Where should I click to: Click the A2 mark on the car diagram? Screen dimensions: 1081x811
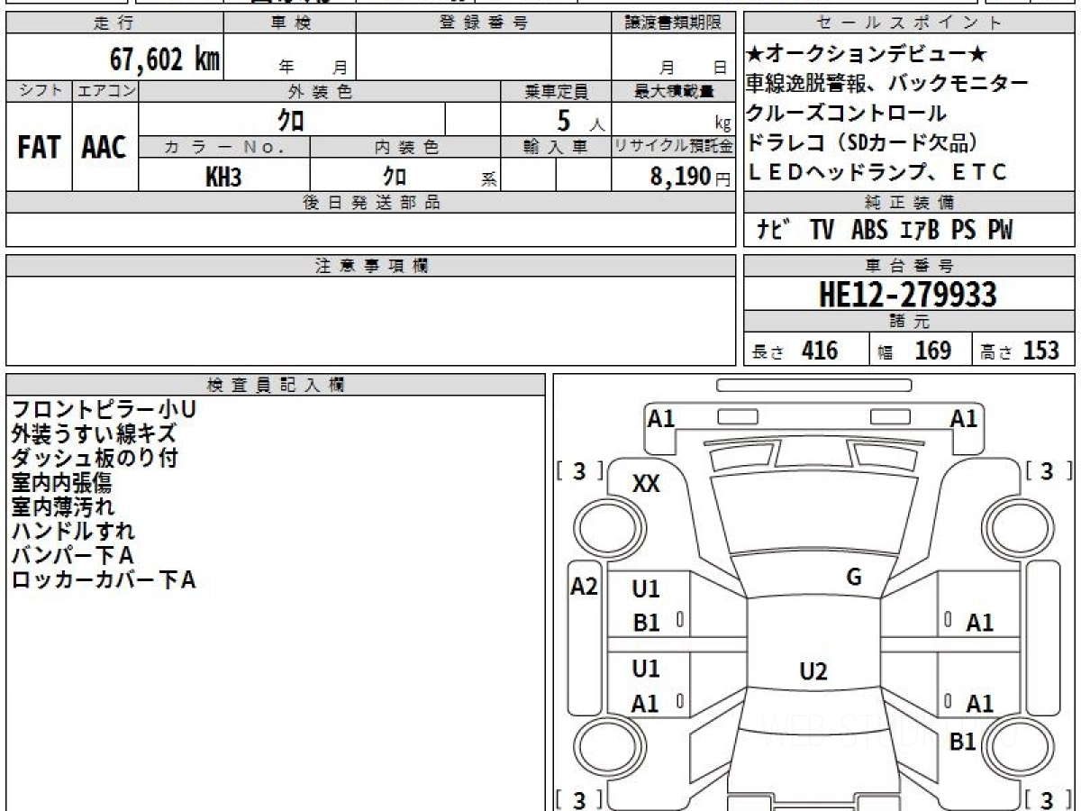(585, 588)
